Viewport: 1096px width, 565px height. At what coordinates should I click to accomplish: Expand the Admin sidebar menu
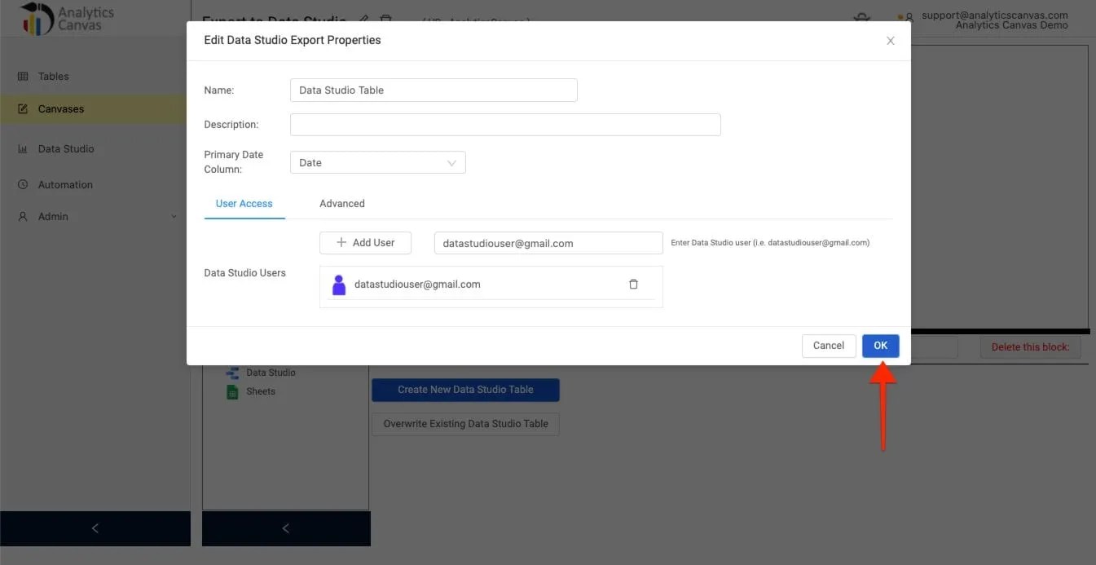pyautogui.click(x=95, y=217)
